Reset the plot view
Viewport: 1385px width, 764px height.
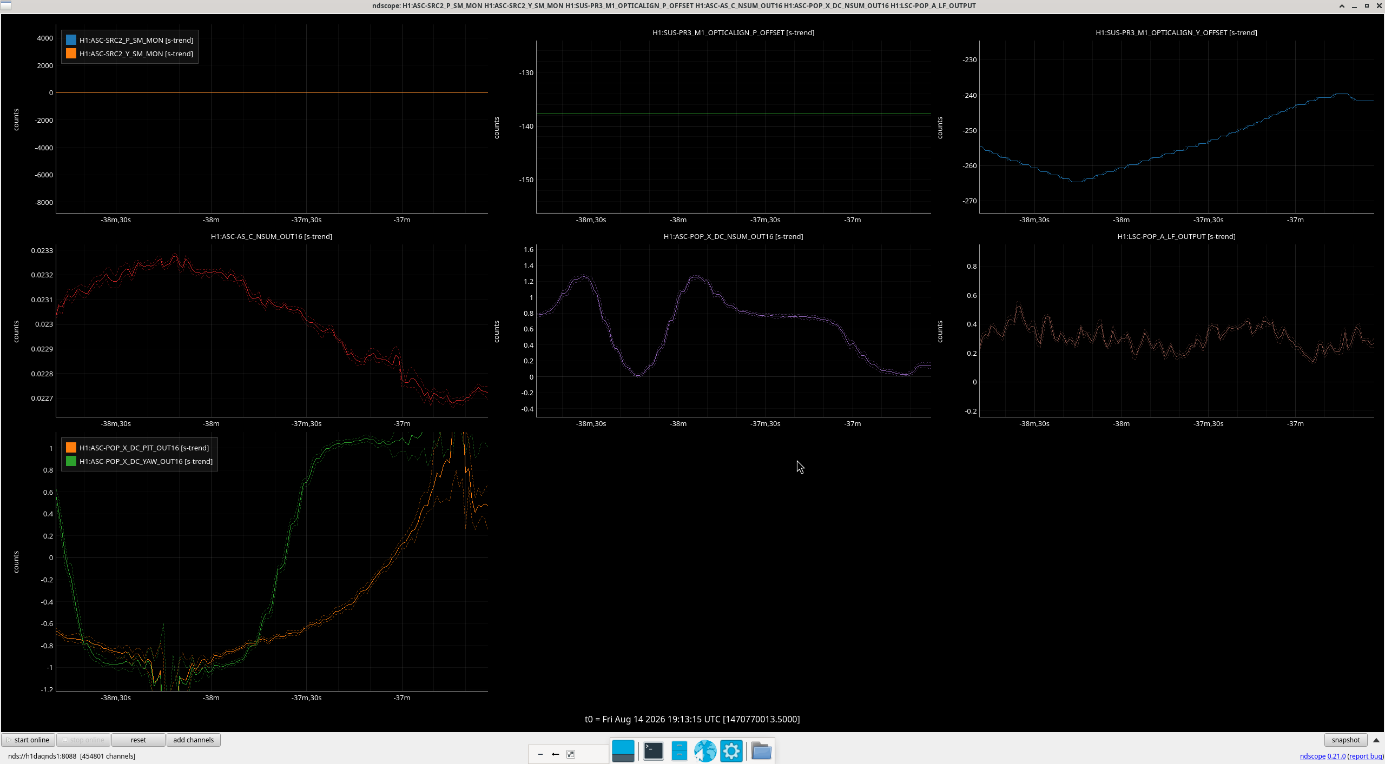point(138,740)
